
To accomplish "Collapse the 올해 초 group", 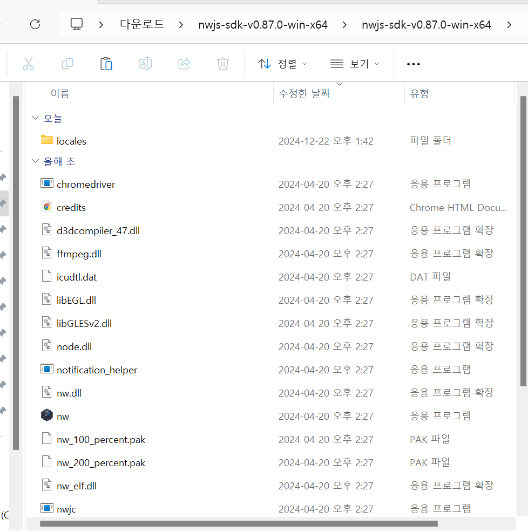I will (35, 161).
